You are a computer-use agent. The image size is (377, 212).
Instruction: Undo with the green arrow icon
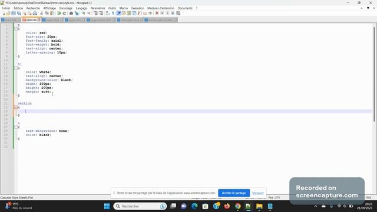(59, 13)
